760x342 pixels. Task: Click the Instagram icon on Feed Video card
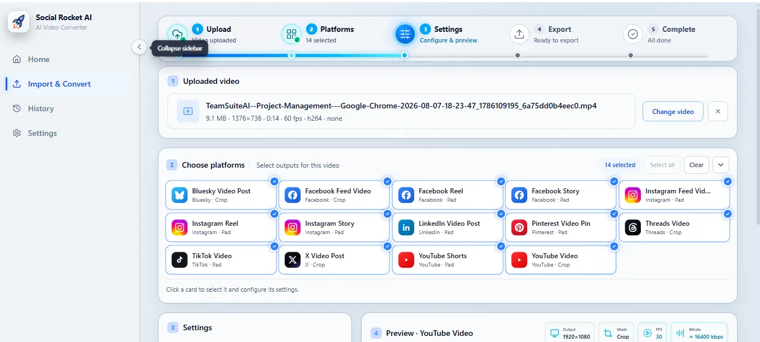click(633, 195)
